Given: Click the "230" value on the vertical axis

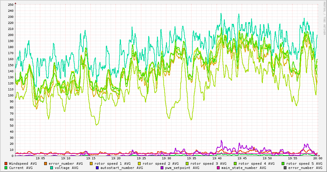Looking at the screenshot, I should pyautogui.click(x=10, y=17).
